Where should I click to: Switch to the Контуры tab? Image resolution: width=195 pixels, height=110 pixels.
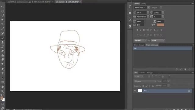150,73
